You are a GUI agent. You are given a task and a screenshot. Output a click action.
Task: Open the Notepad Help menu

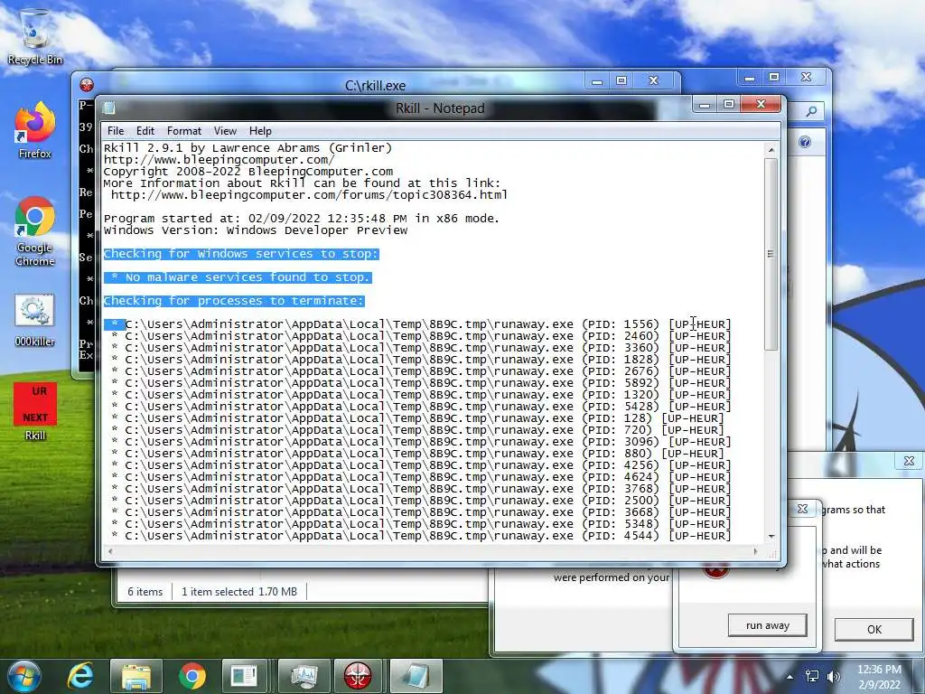click(x=260, y=131)
